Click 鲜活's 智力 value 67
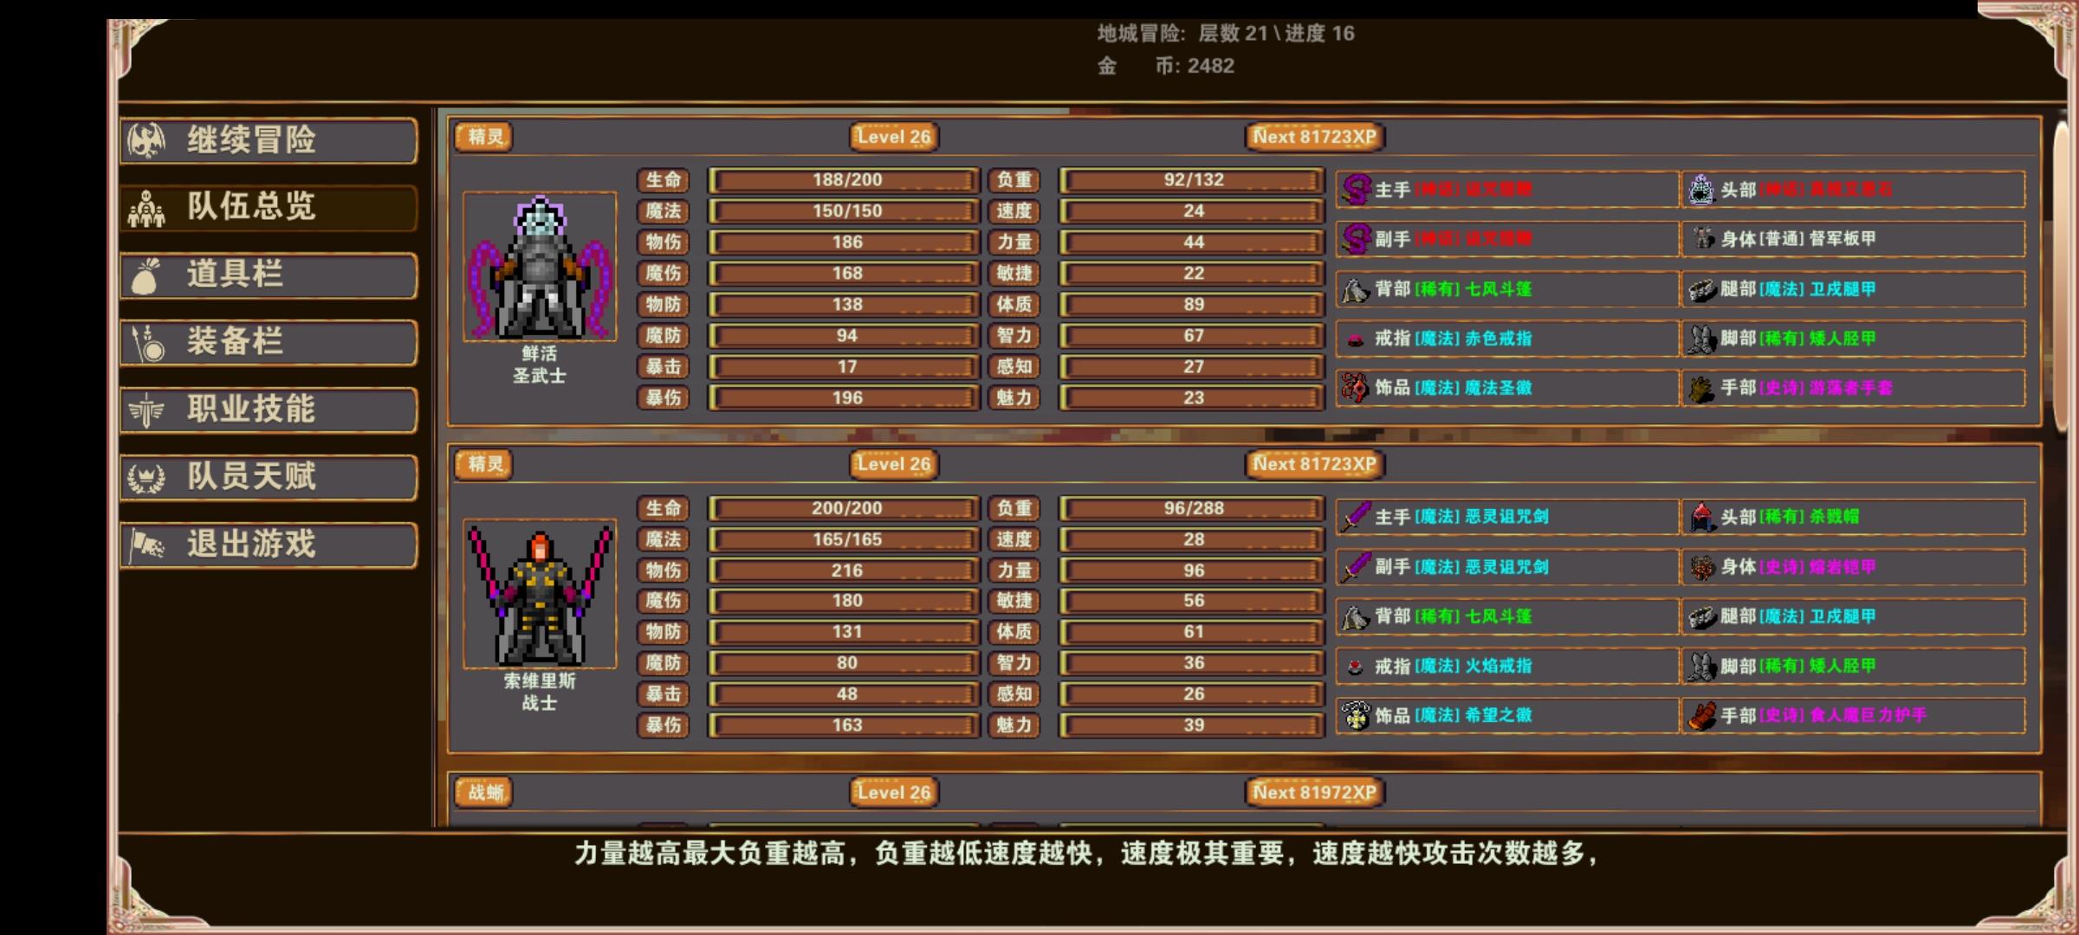 tap(1194, 336)
